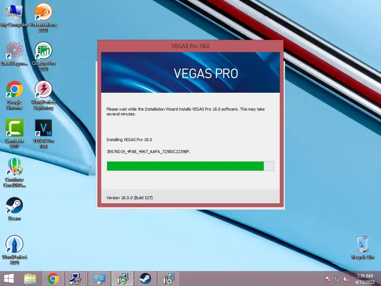Screen dimensions: 381x286
Task: Switch to Steam in the taskbar
Action: tap(145, 279)
